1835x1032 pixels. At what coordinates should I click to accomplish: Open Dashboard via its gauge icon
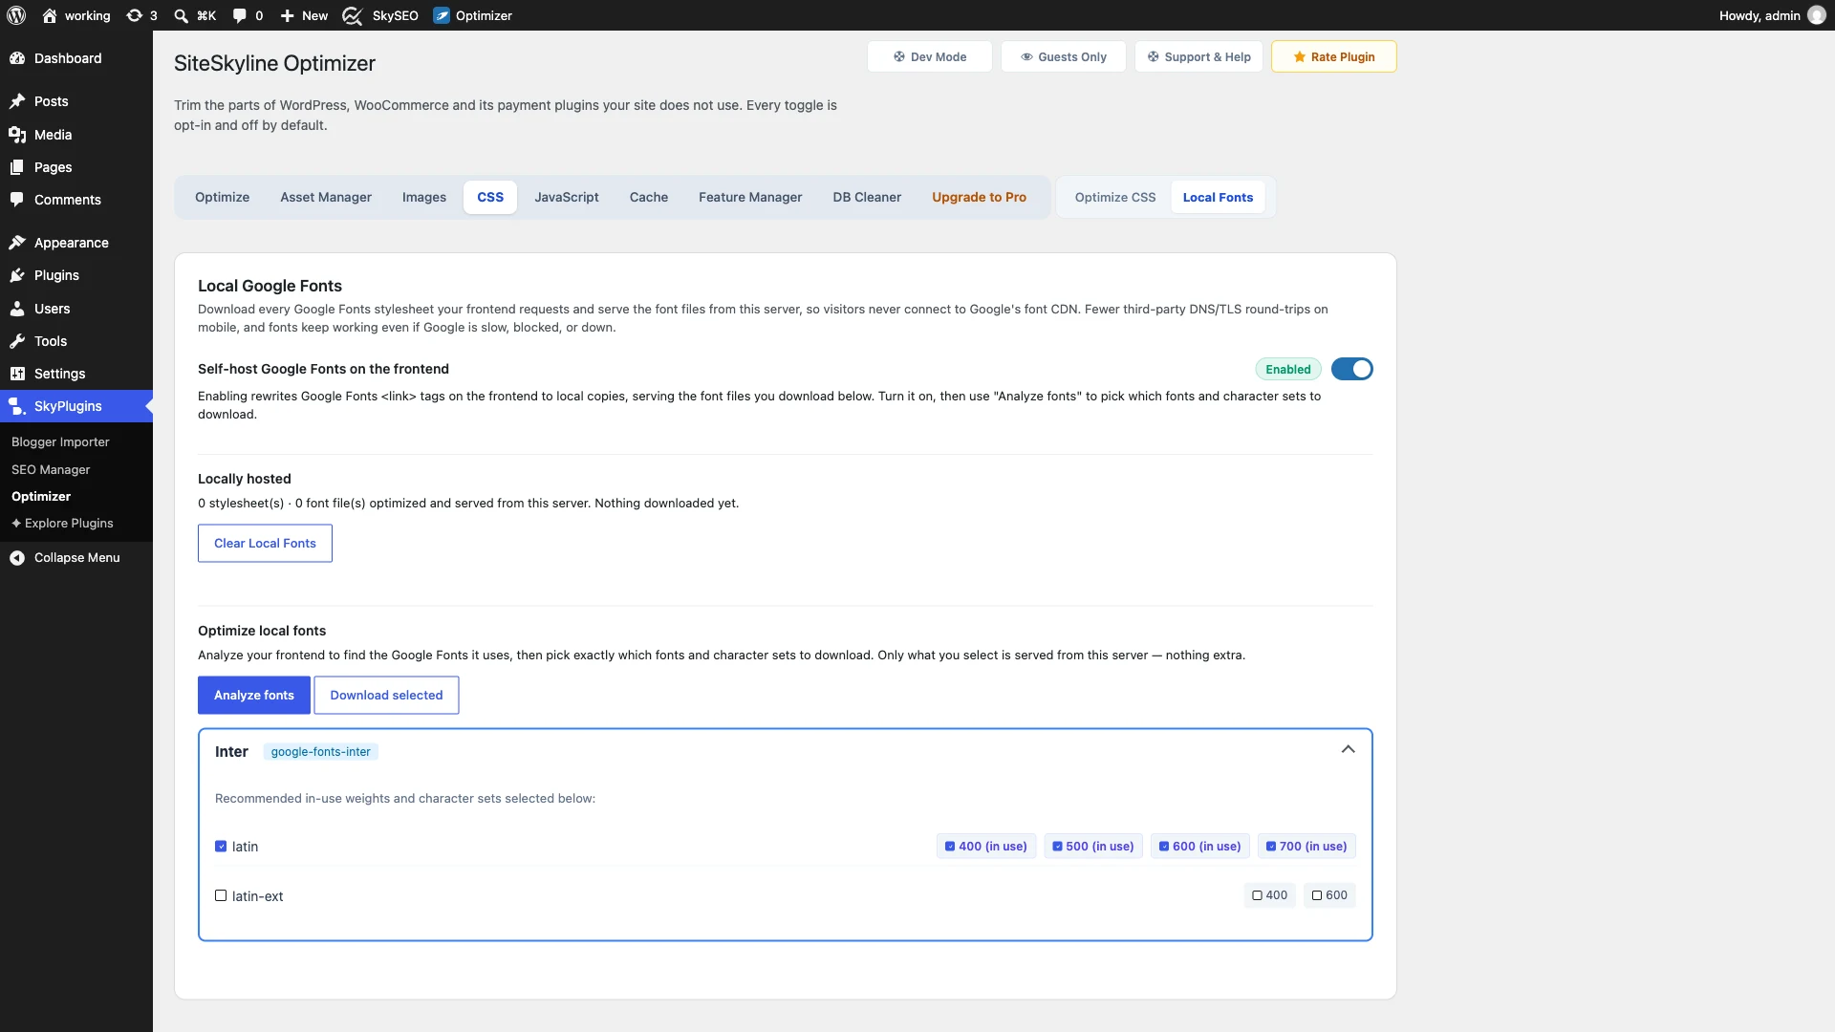pos(17,58)
